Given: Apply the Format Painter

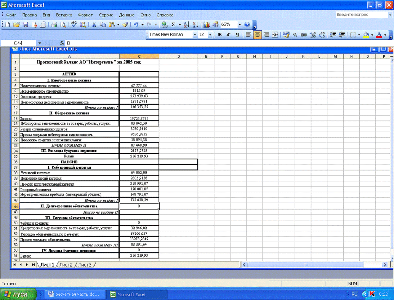Looking at the screenshot, I should pos(124,24).
